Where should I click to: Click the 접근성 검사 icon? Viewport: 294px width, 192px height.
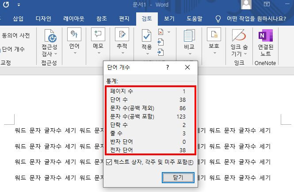click(x=51, y=35)
